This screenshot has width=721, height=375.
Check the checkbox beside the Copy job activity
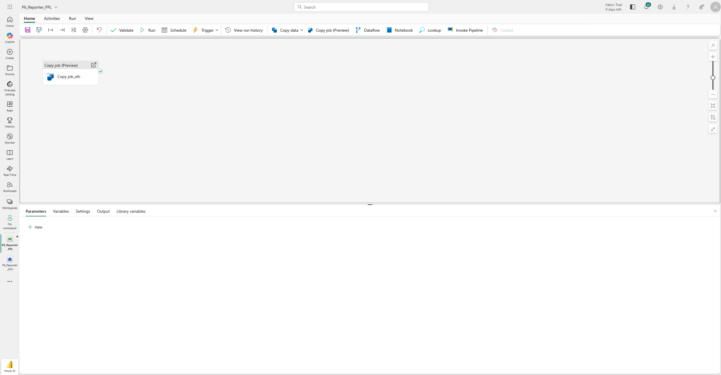[x=100, y=71]
